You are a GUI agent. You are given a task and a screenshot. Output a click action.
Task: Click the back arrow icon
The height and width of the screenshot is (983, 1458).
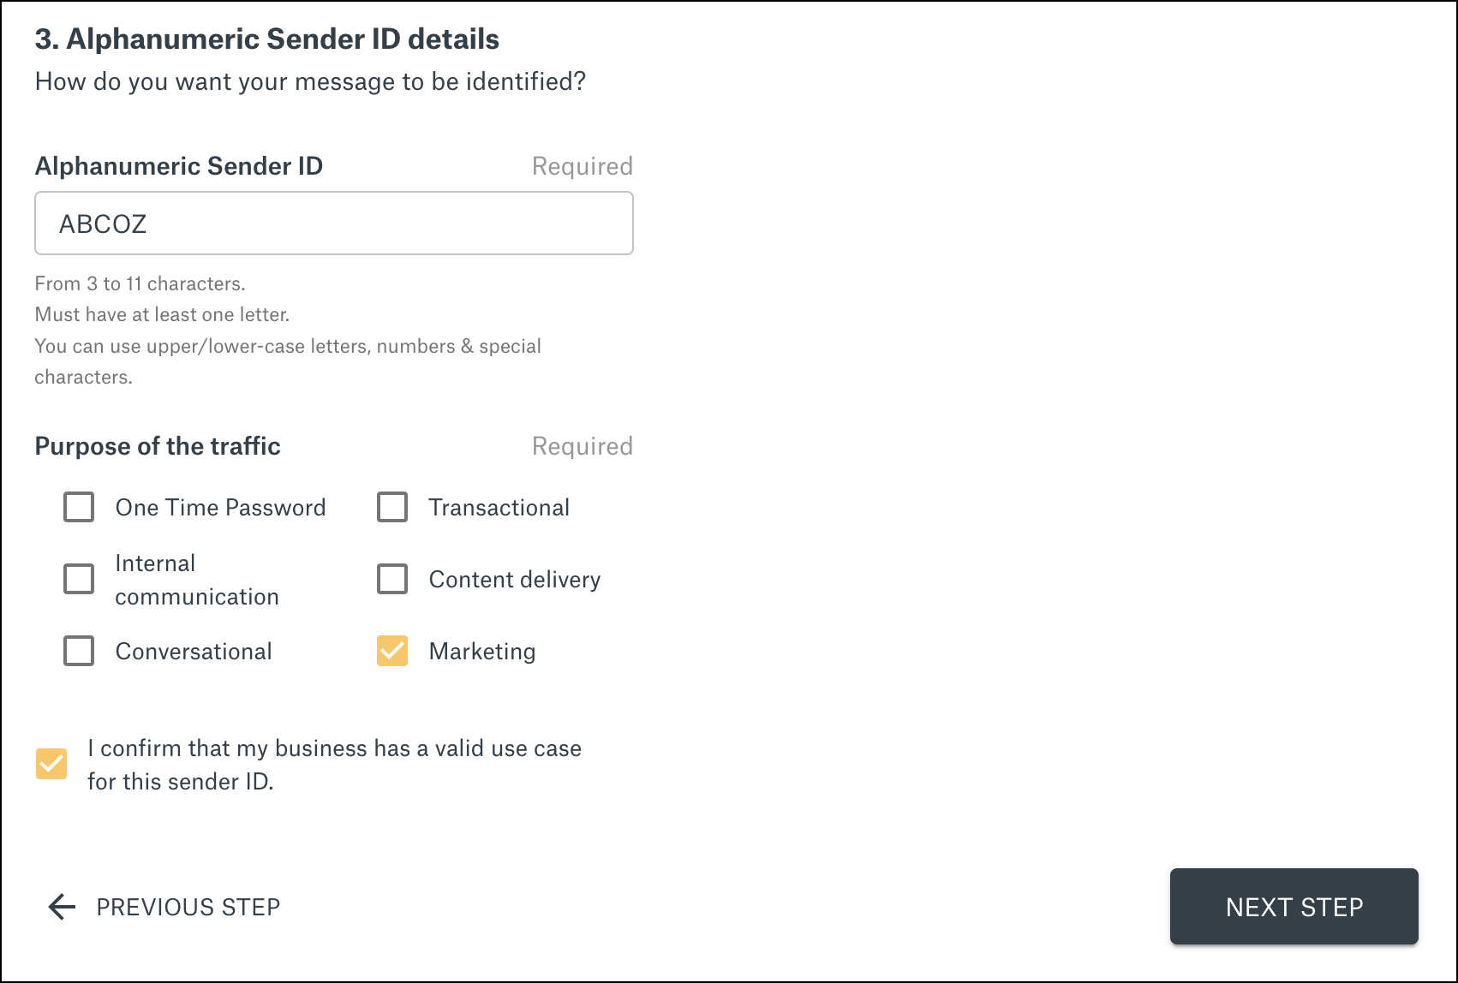(x=62, y=907)
